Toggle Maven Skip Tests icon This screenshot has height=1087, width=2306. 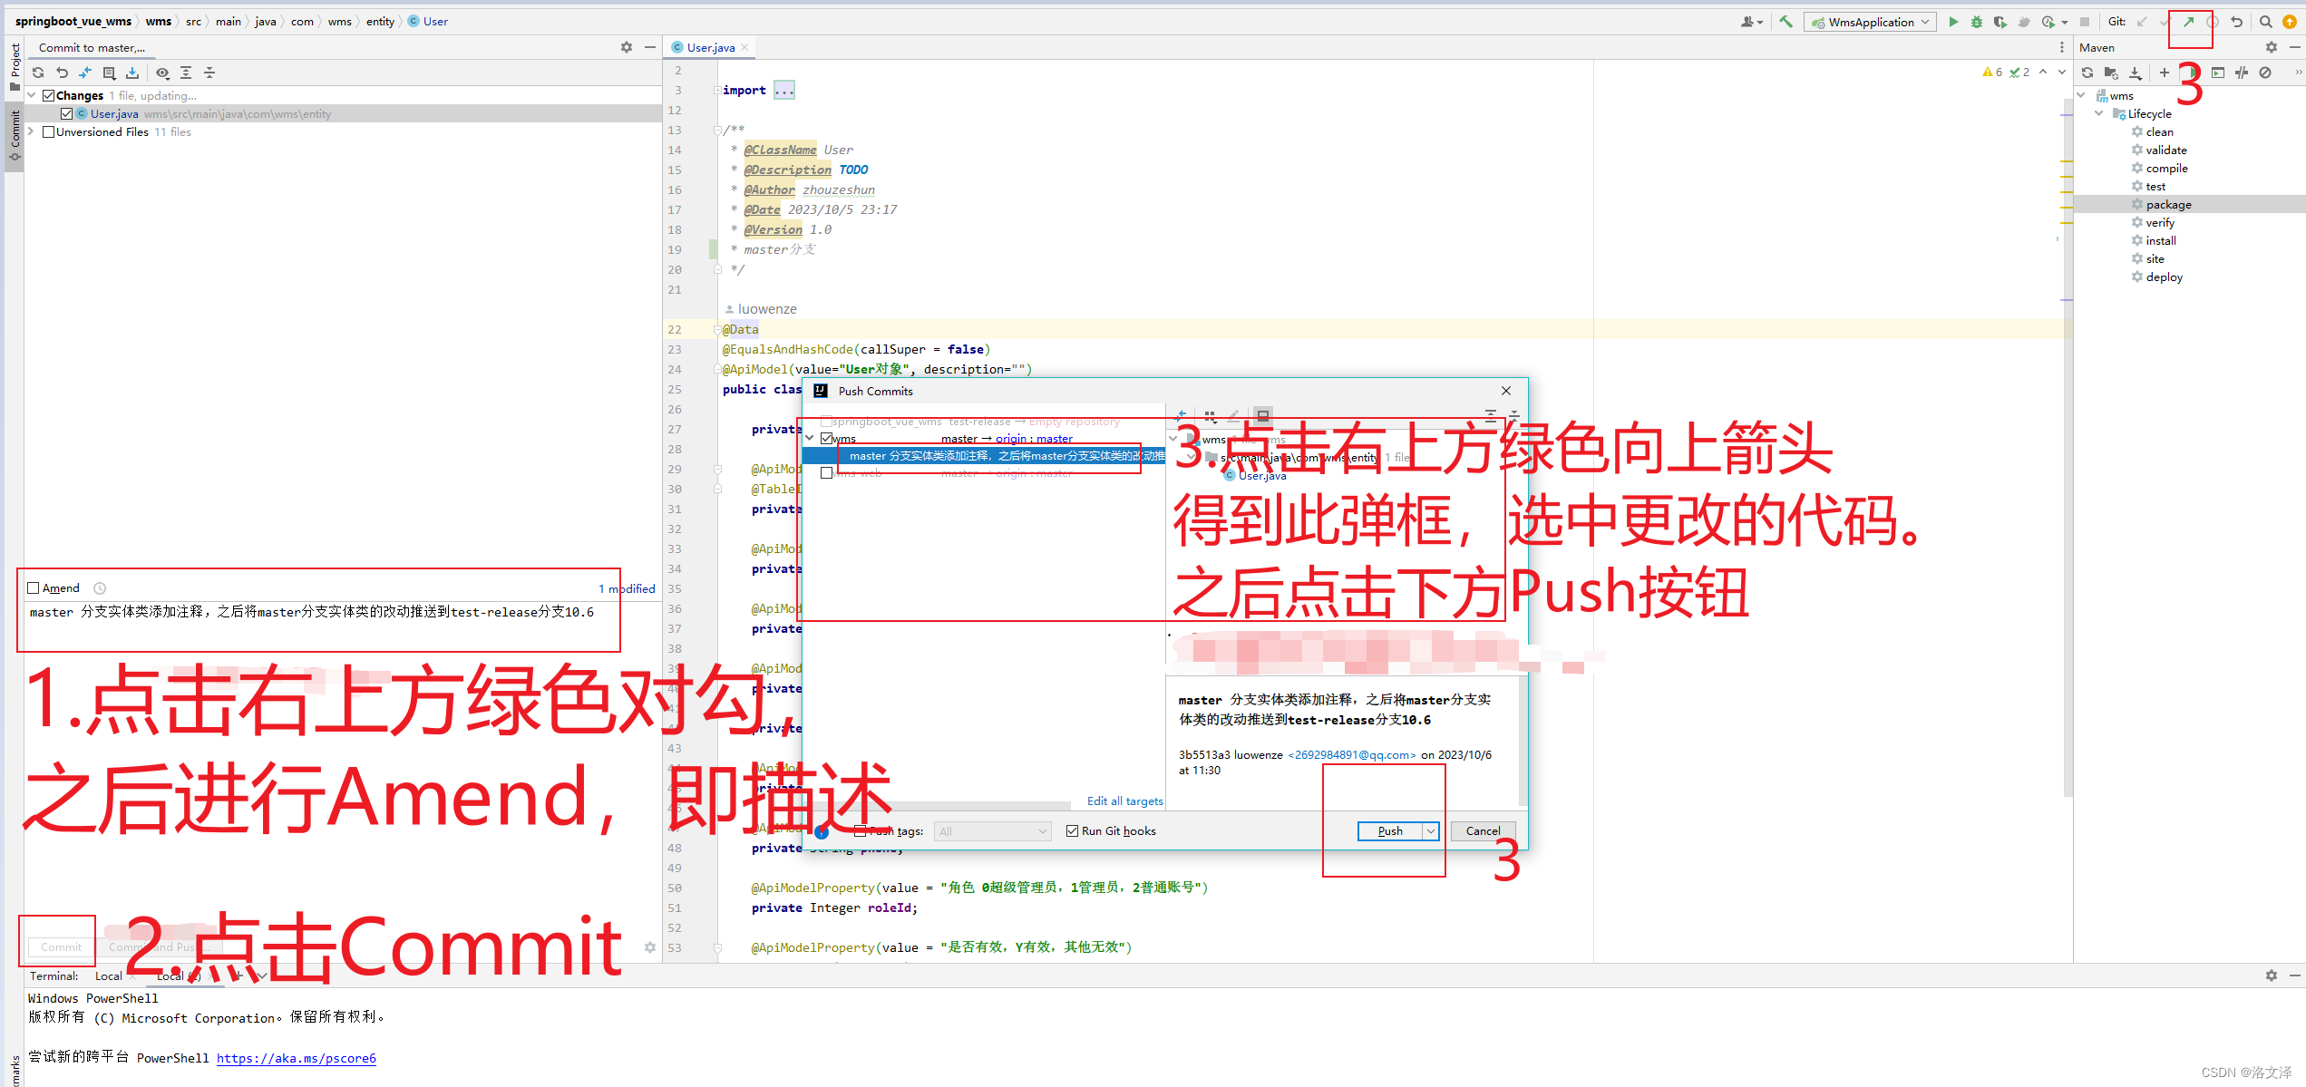[x=2265, y=73]
